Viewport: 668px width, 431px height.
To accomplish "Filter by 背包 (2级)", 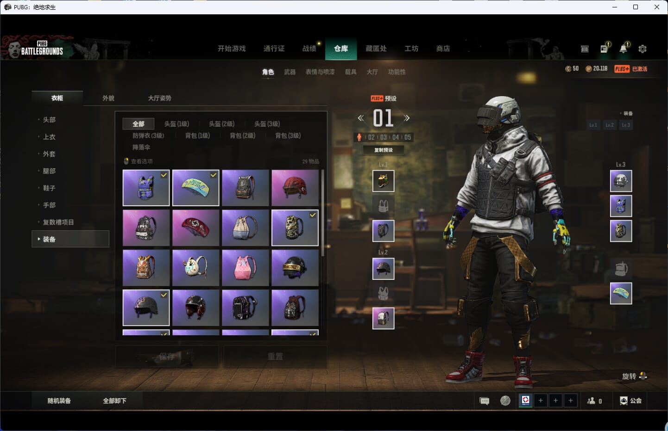I will pos(242,135).
